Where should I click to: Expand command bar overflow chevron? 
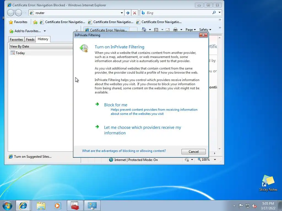pyautogui.click(x=220, y=28)
